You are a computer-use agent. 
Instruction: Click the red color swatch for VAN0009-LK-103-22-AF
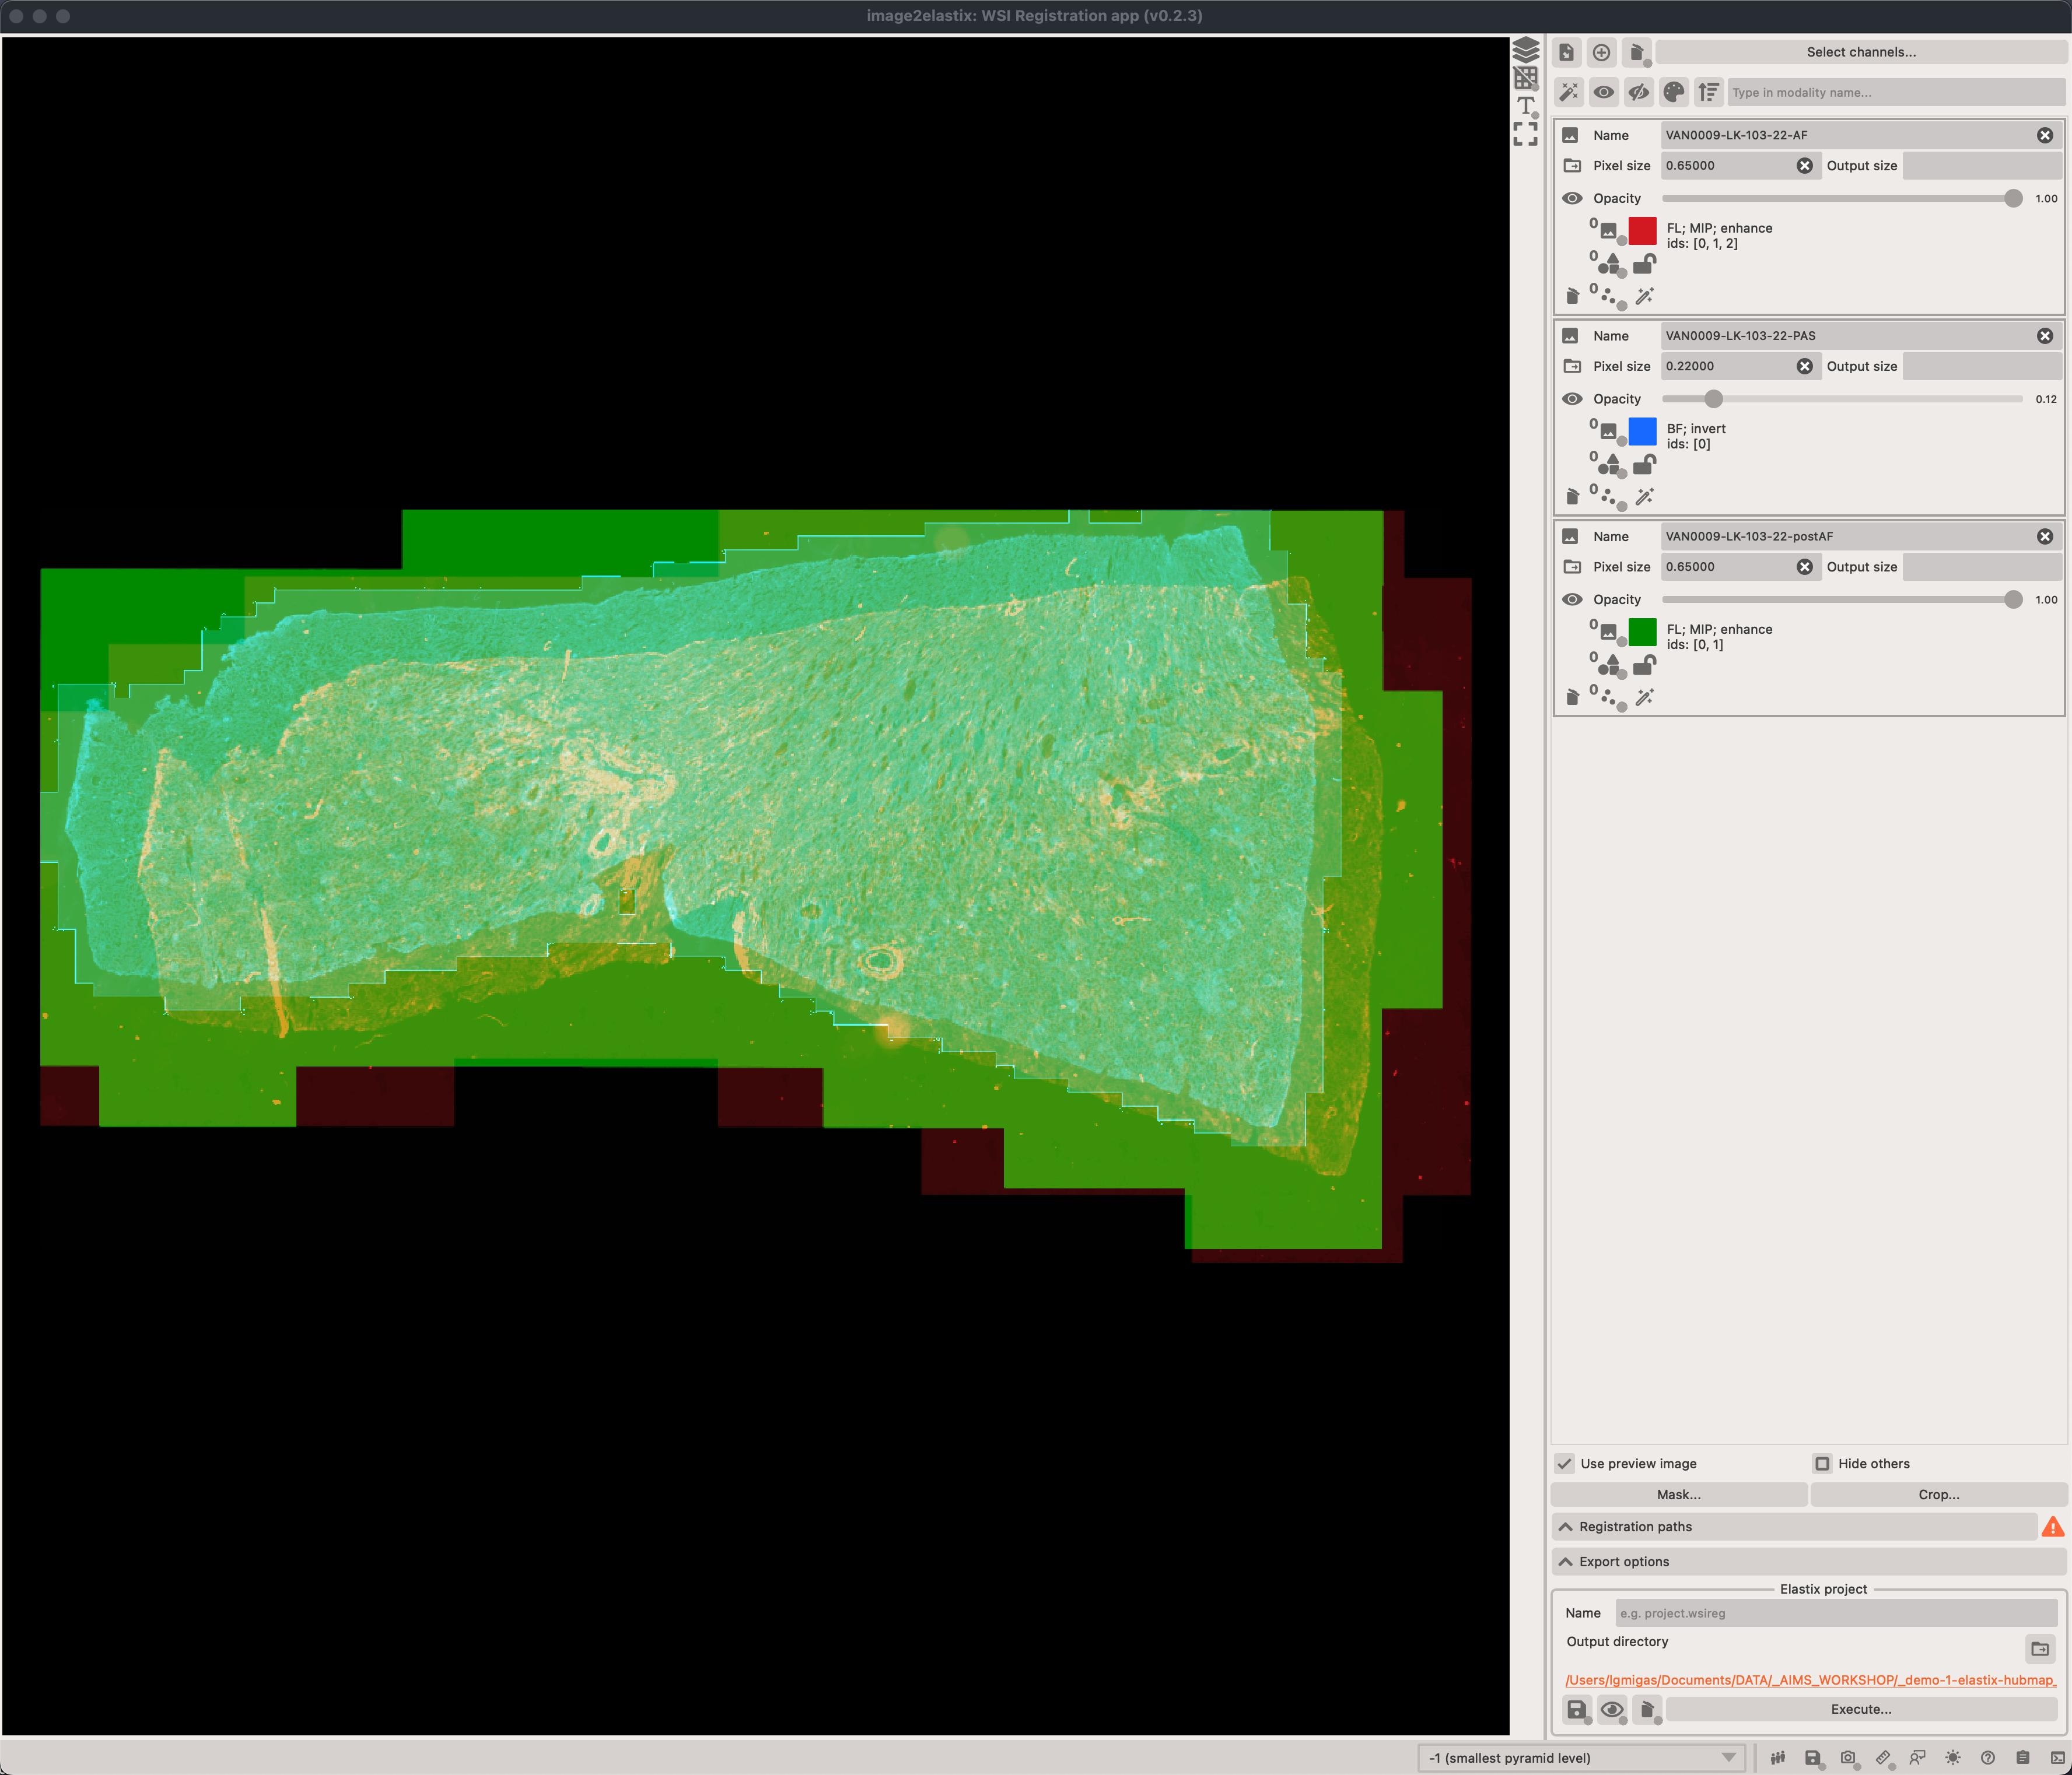[1642, 231]
